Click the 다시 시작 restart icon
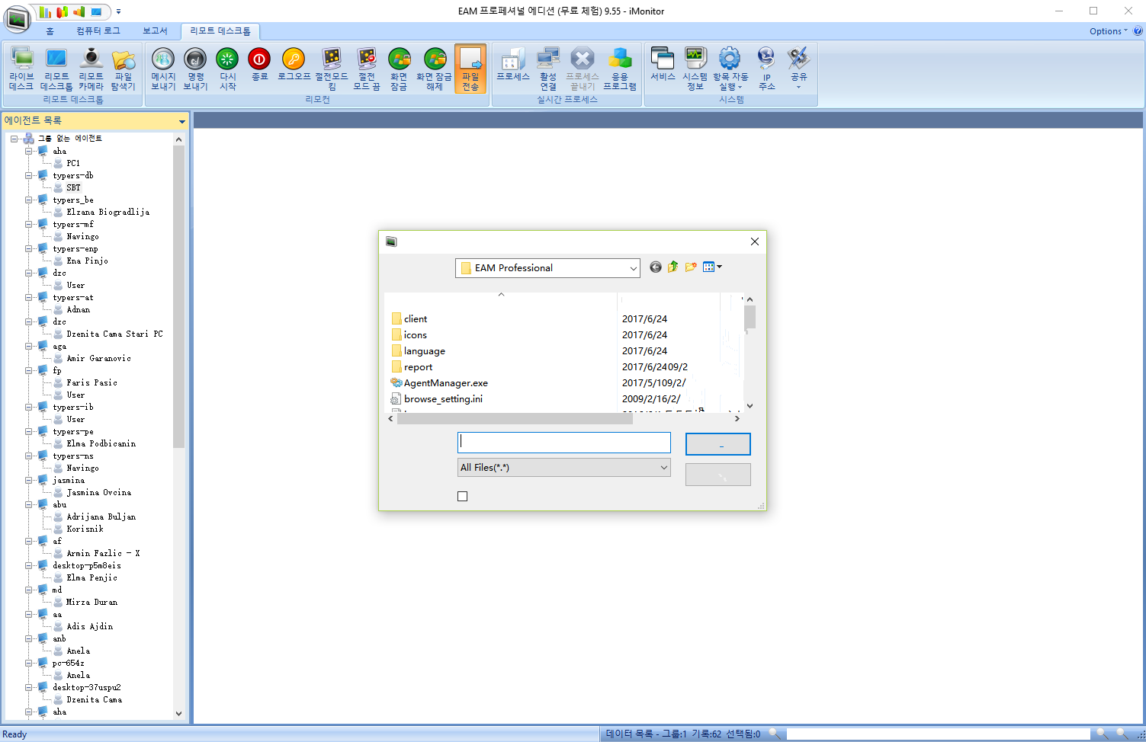 point(227,69)
